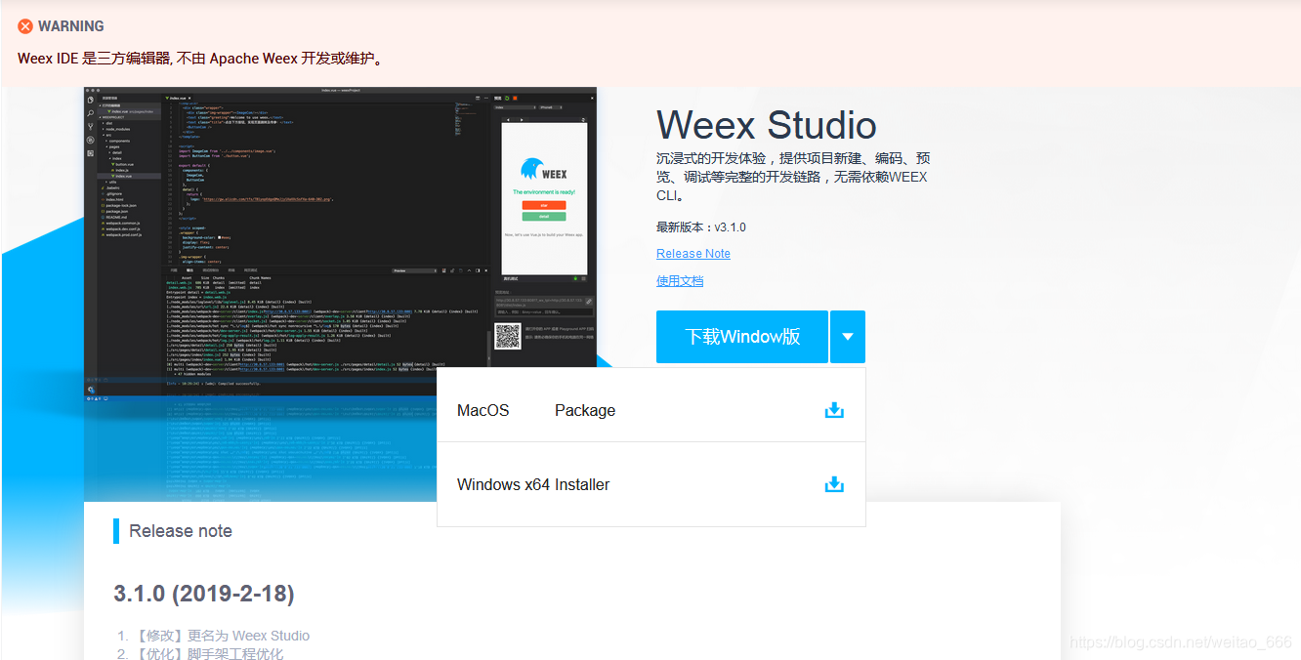The image size is (1301, 660).
Task: Select the Windows x64 Installer menu entry
Action: 651,484
